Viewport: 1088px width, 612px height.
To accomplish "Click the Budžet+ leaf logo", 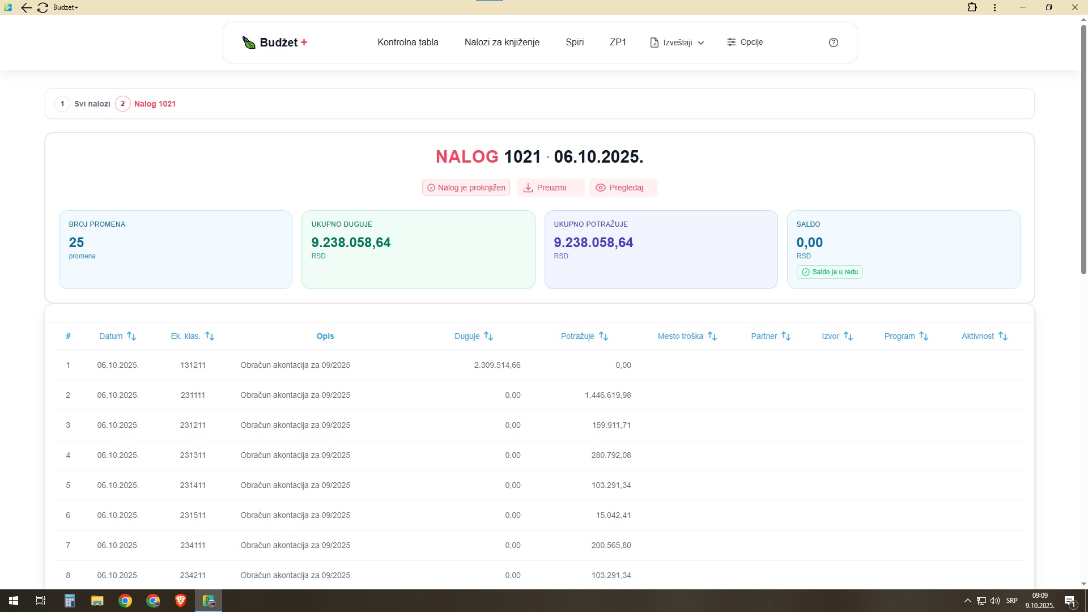I will [249, 42].
